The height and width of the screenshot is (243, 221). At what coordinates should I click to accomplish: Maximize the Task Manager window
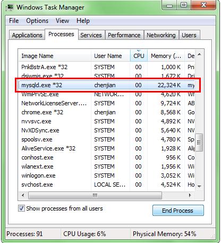184,5
